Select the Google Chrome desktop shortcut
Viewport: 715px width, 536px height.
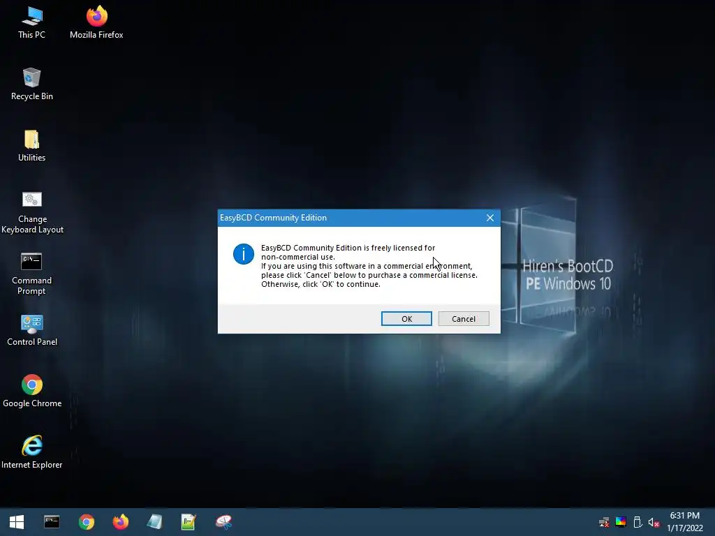tap(32, 392)
